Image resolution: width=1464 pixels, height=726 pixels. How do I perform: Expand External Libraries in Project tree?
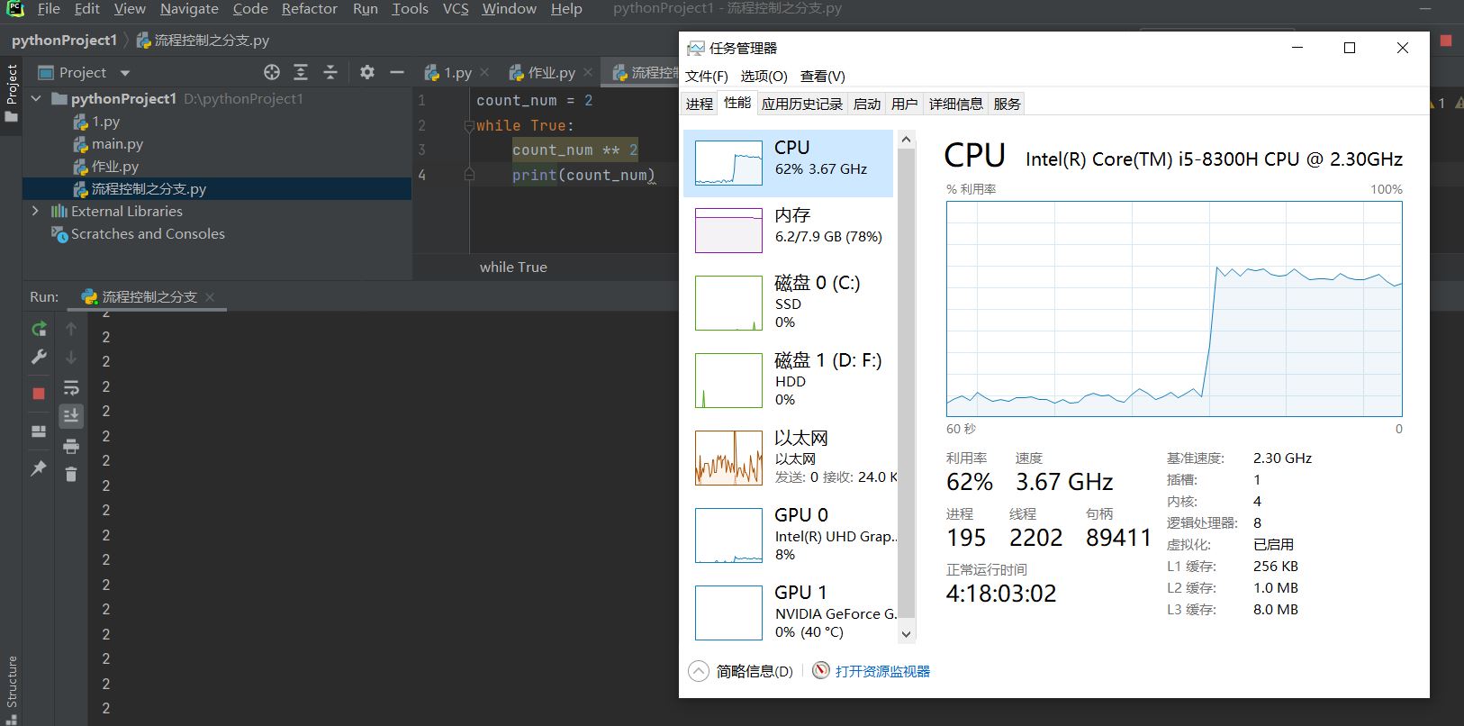pyautogui.click(x=36, y=211)
